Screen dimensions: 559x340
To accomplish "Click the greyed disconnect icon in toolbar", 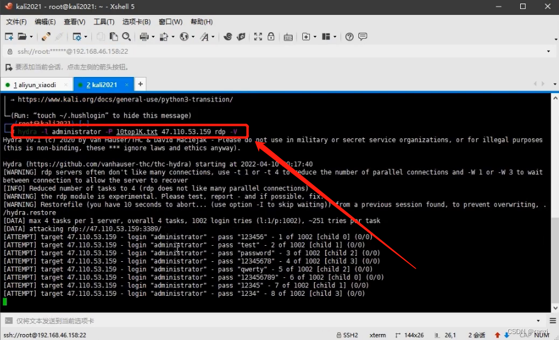I will point(59,36).
